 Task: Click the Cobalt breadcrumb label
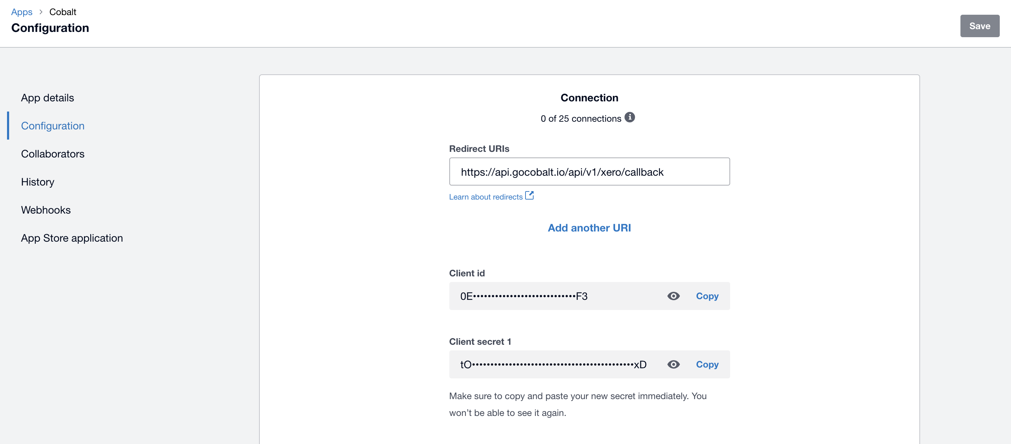pyautogui.click(x=63, y=12)
